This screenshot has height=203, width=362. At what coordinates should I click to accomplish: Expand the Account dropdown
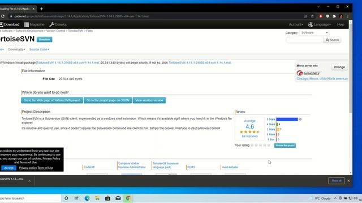(x=296, y=24)
